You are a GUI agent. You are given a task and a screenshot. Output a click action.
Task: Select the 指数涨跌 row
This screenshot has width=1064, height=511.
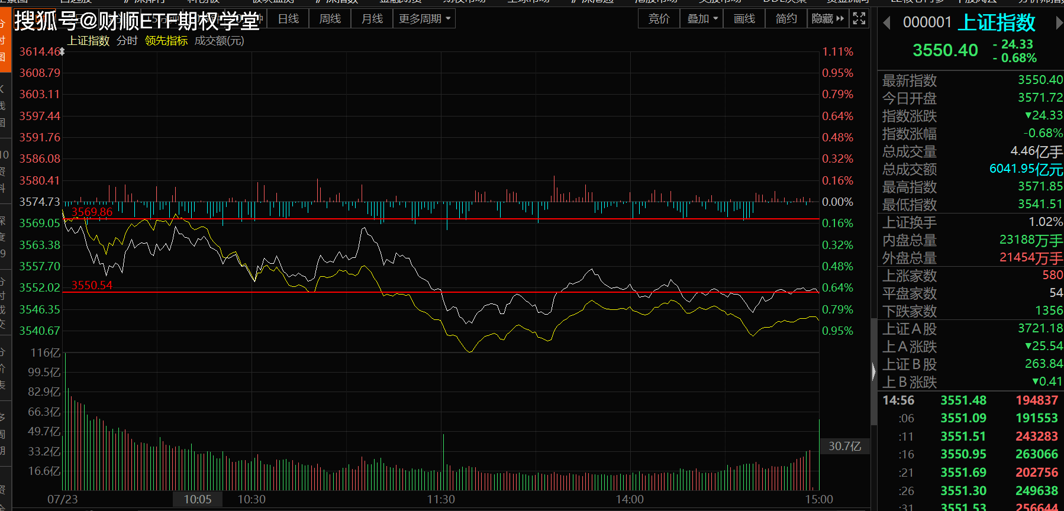click(x=972, y=115)
